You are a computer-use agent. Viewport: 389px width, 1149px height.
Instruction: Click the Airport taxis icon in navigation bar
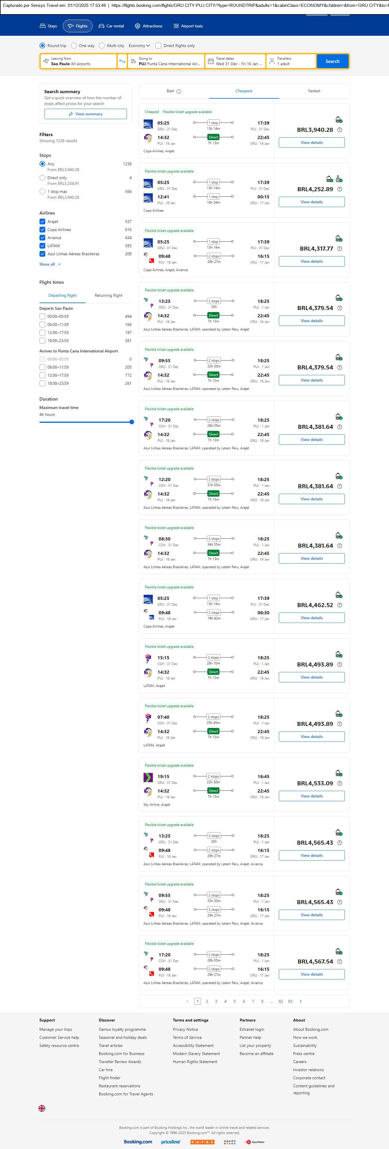click(176, 26)
